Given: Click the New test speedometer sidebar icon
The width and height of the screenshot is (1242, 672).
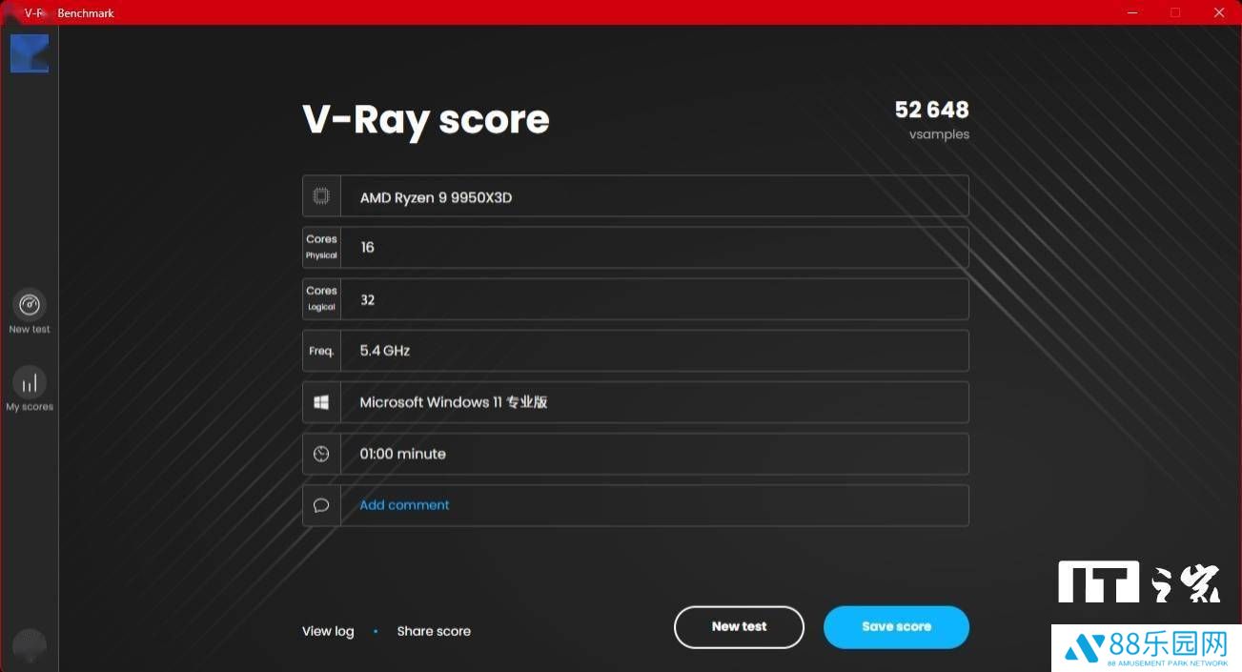Looking at the screenshot, I should coord(30,305).
